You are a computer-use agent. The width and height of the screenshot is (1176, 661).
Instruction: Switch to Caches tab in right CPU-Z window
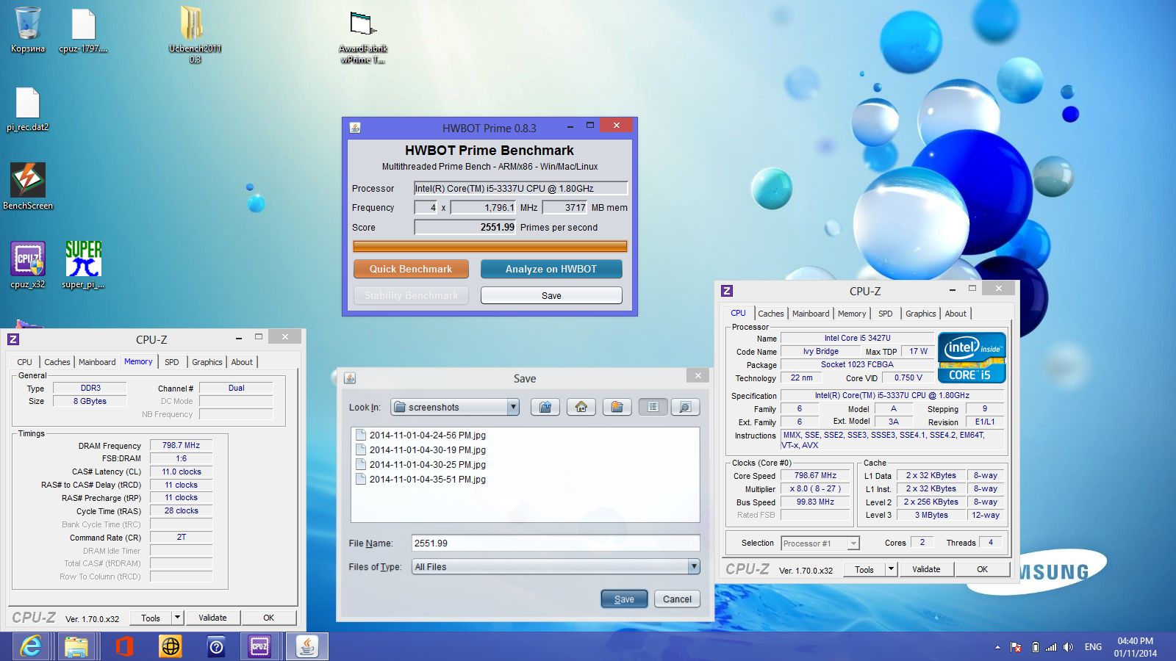771,314
